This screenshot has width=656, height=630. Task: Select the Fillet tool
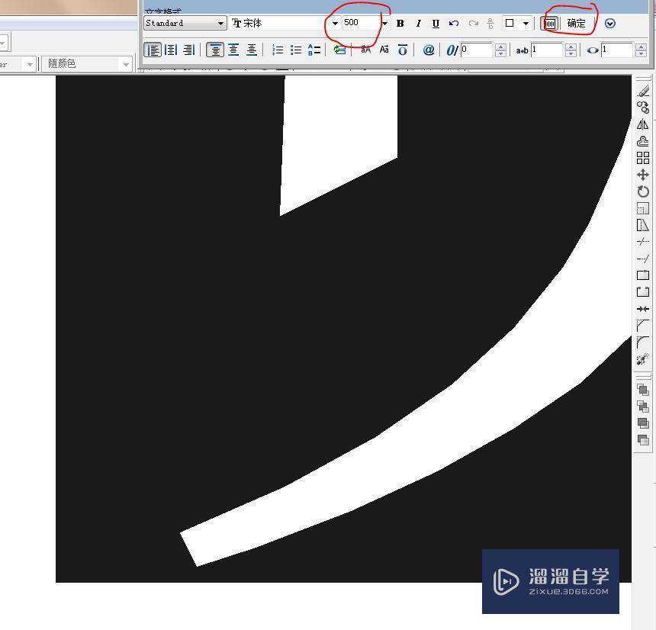[x=643, y=342]
